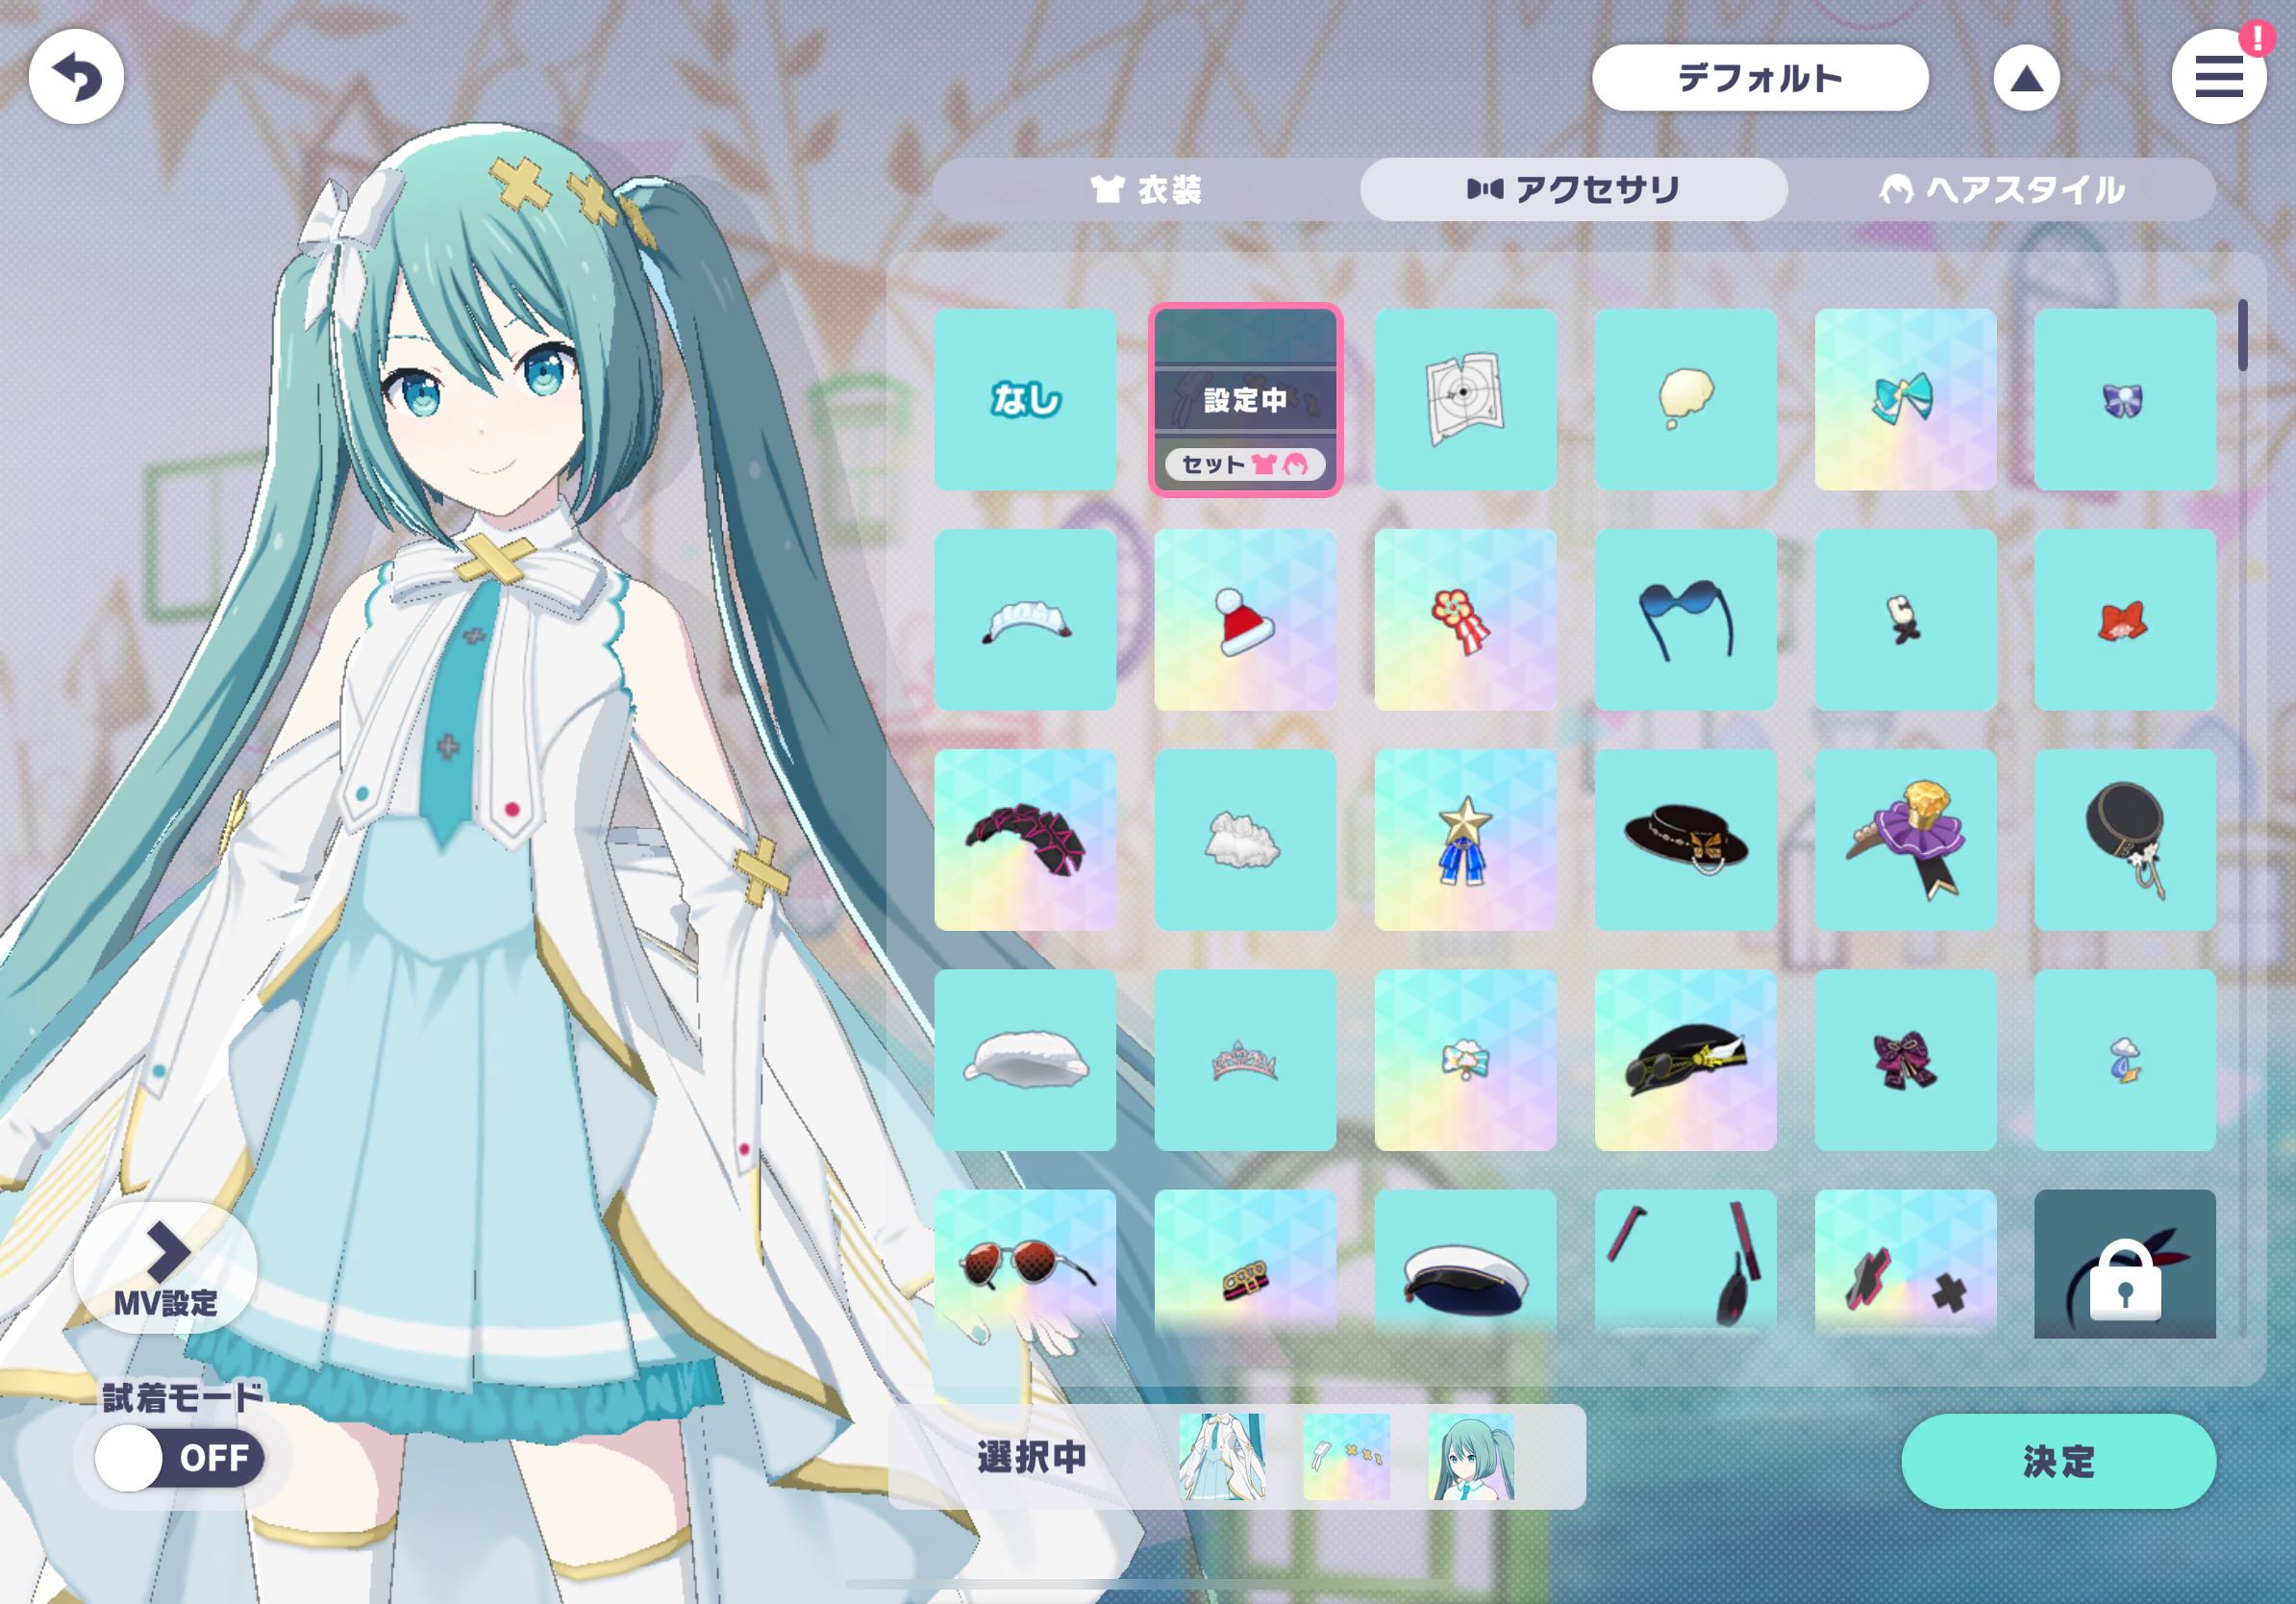This screenshot has width=2296, height=1604.
Task: Pick the black boater hat accessory
Action: point(1685,839)
